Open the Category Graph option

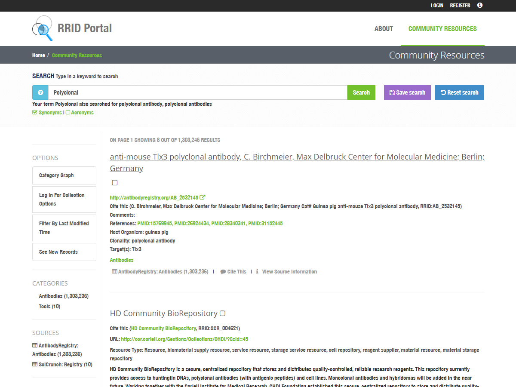pos(64,175)
